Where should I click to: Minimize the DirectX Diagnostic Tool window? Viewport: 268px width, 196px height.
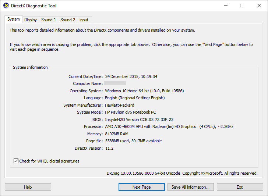226,6
